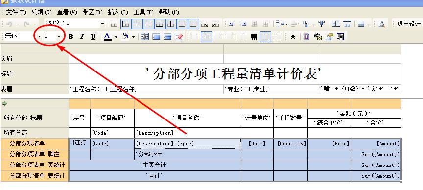Open the 宋体 font name dropdown
Viewport: 423px width, 190px height.
[39, 36]
